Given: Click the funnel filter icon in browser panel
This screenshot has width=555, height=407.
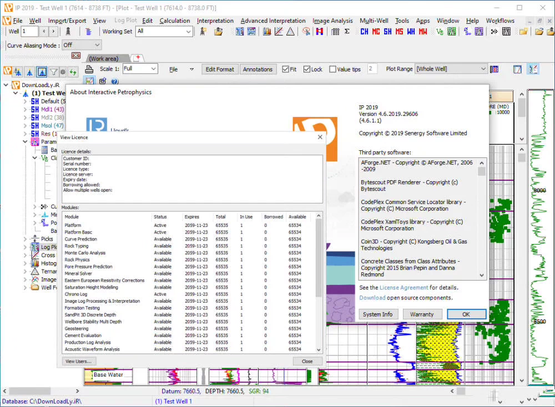Looking at the screenshot, I should (x=53, y=72).
